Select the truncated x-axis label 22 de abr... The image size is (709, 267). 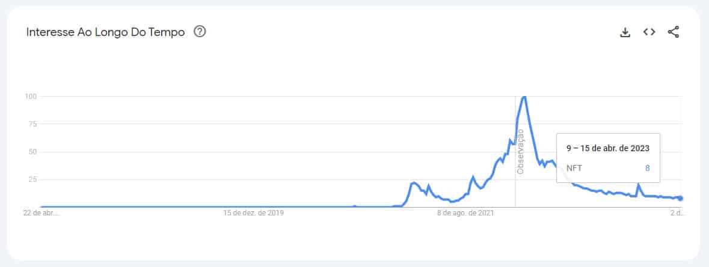tap(41, 212)
